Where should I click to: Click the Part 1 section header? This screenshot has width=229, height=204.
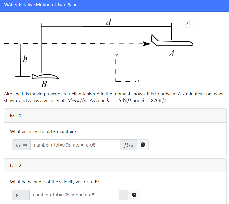pos(15,115)
